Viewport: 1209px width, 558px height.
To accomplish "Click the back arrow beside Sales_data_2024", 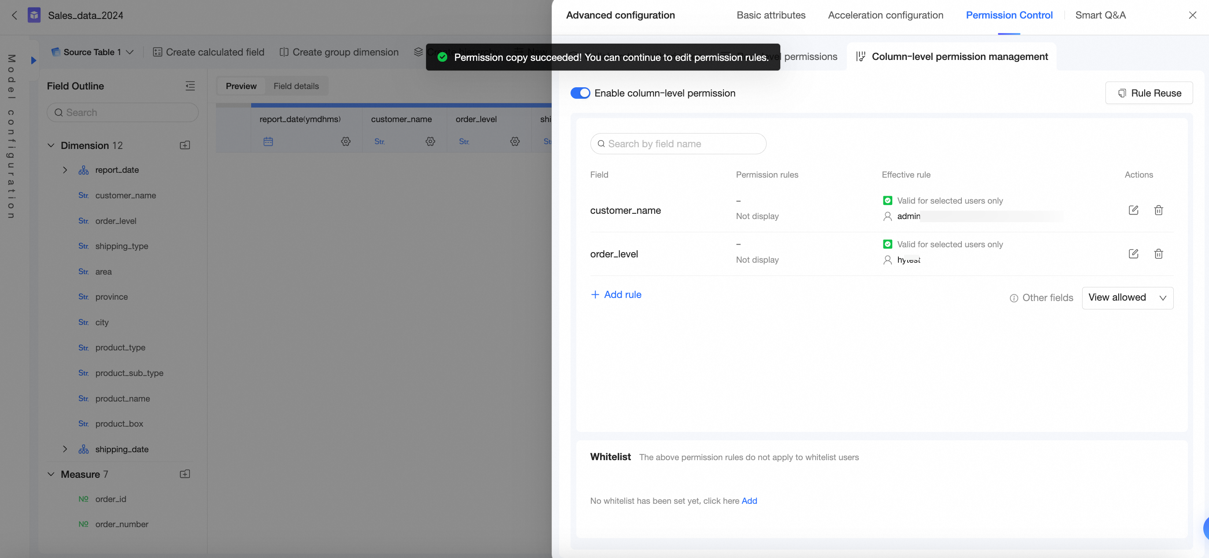I will pos(15,15).
